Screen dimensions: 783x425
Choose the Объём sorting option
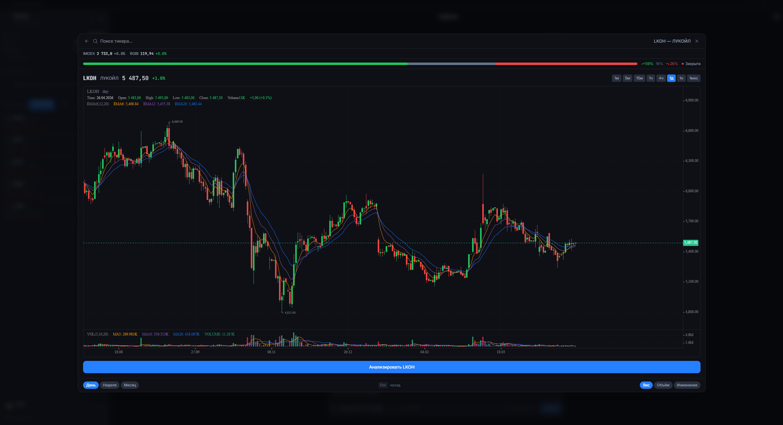tap(663, 385)
